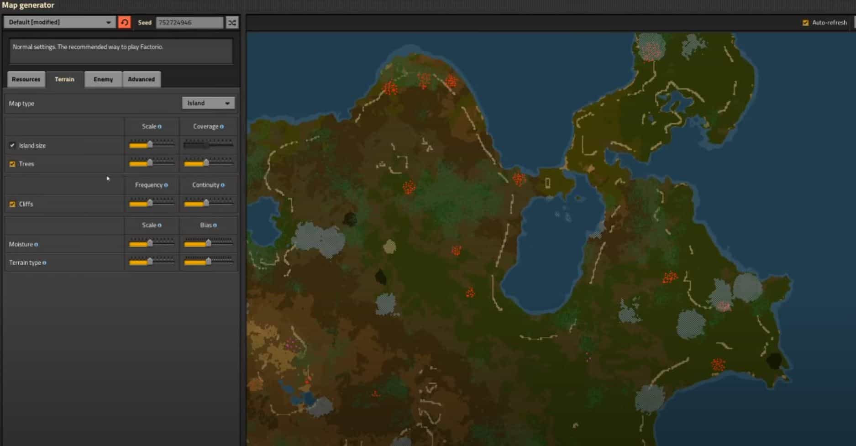The height and width of the screenshot is (446, 856).
Task: Go to the Advanced tab
Action: click(x=141, y=79)
